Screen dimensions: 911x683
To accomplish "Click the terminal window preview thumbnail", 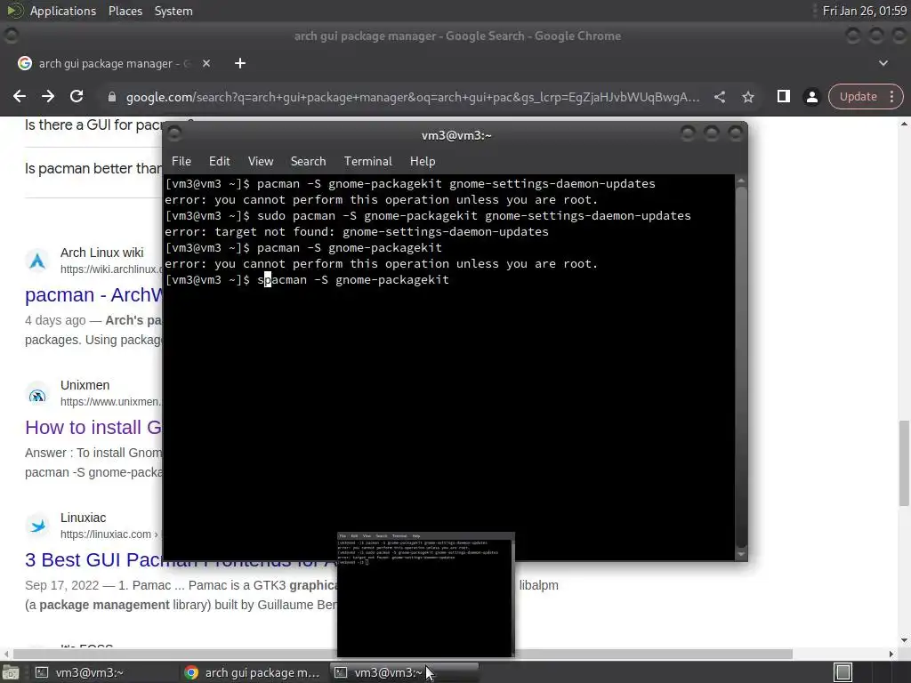I will click(x=425, y=594).
